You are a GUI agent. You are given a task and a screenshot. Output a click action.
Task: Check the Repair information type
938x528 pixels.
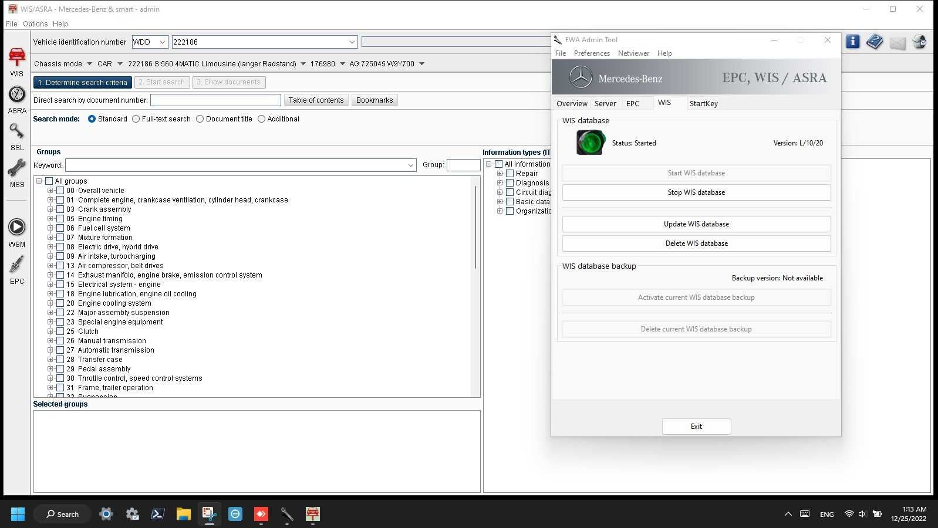510,174
